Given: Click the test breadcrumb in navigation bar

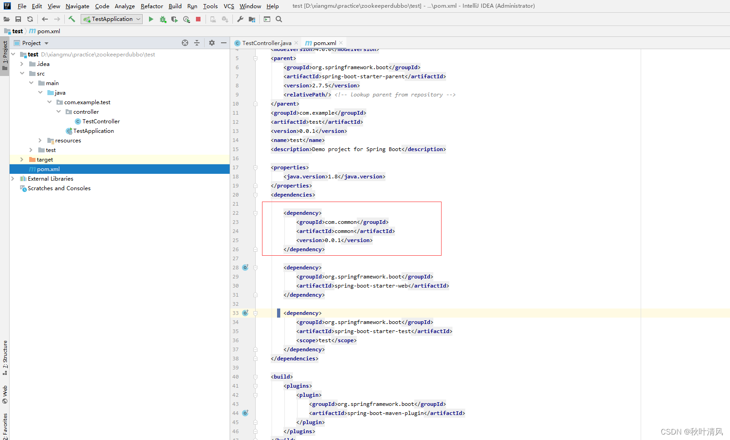Looking at the screenshot, I should [17, 31].
